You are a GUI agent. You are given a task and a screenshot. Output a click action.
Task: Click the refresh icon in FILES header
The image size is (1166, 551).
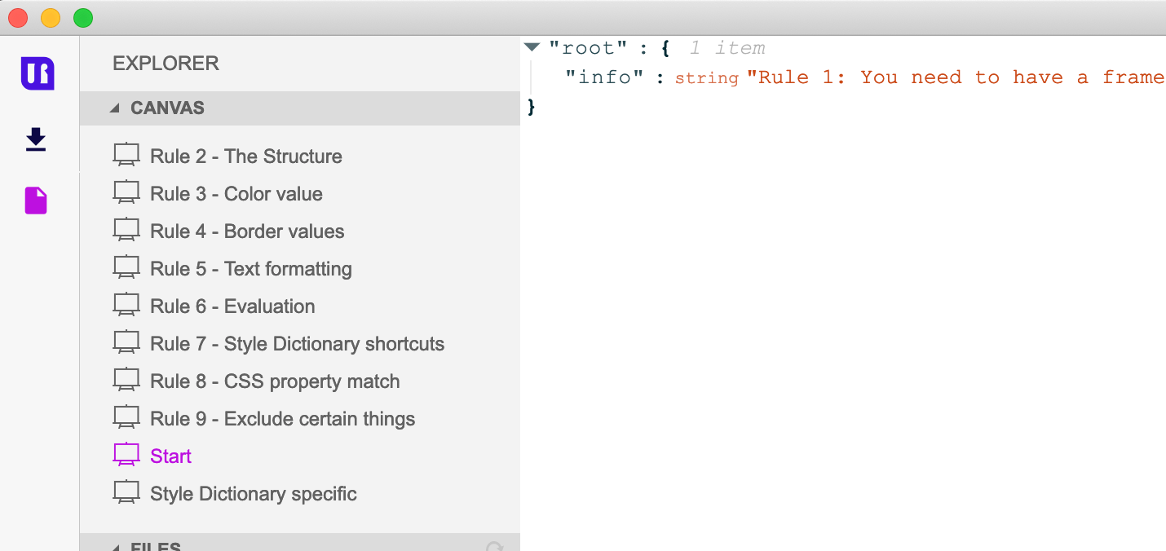(x=494, y=546)
